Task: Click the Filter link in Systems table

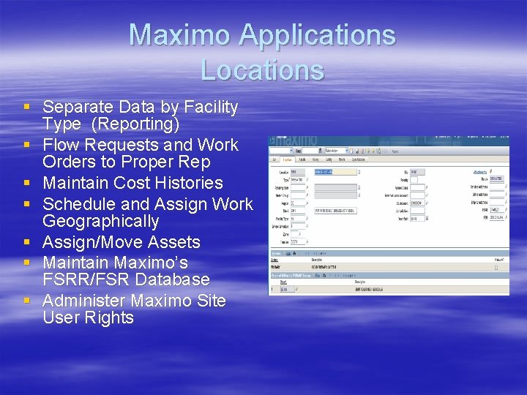Action: click(x=288, y=254)
